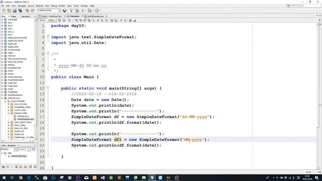Viewport: 322px width, 181px height.
Task: Collapse the main method fold marker
Action: (x=48, y=87)
